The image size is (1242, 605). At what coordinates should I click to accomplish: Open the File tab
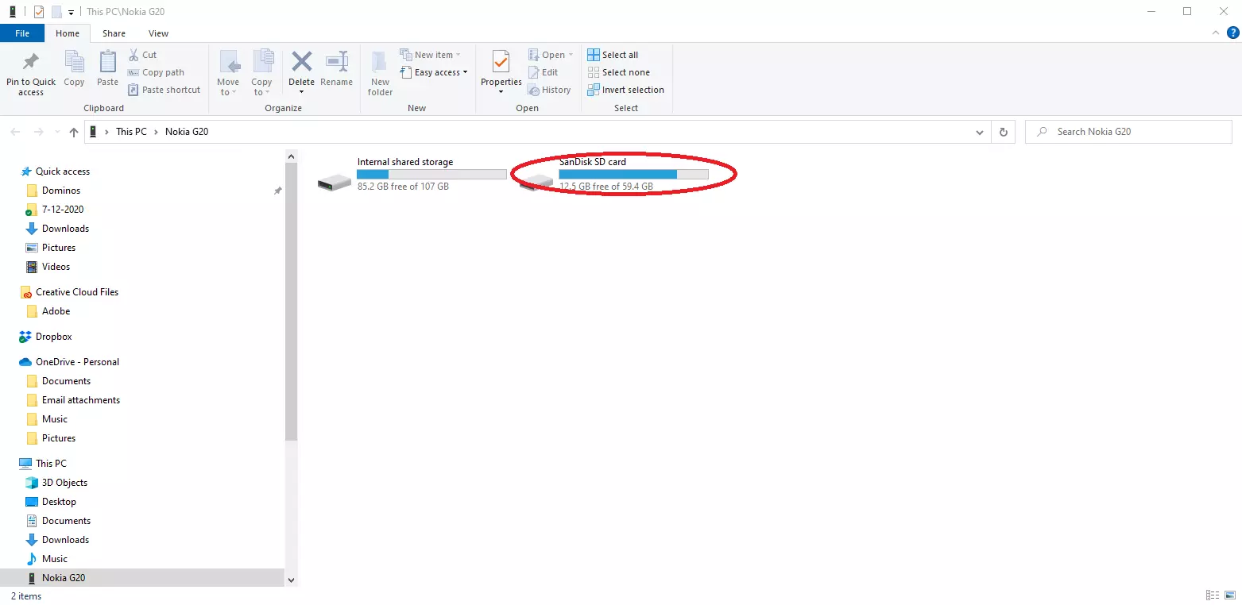(x=22, y=33)
